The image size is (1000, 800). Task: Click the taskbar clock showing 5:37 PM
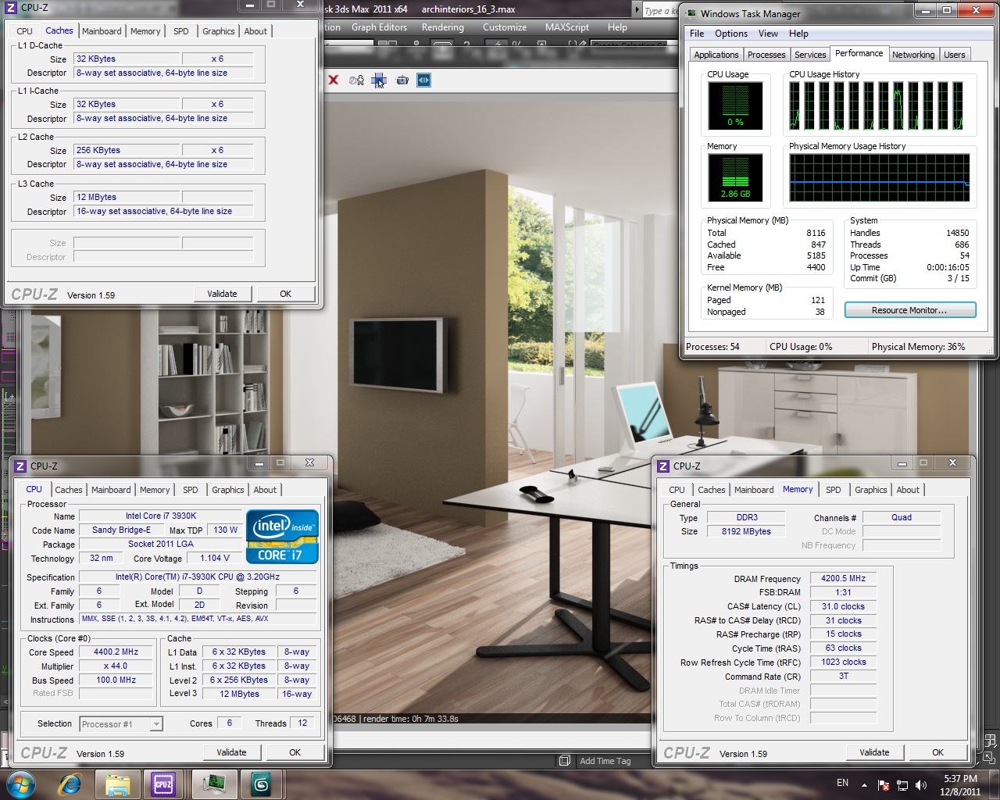960,779
